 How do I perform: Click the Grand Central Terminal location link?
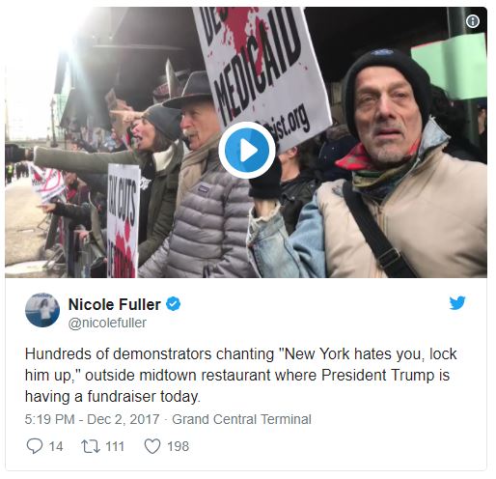241,419
